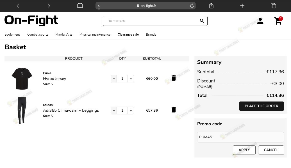Open the Hyrox Jersey product link

[54, 79]
